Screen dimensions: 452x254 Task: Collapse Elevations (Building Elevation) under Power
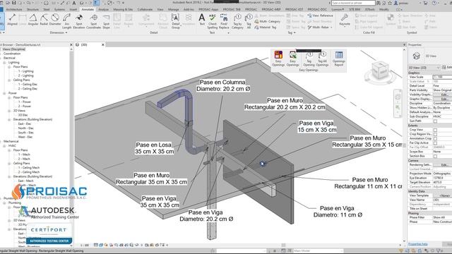tap(9, 119)
